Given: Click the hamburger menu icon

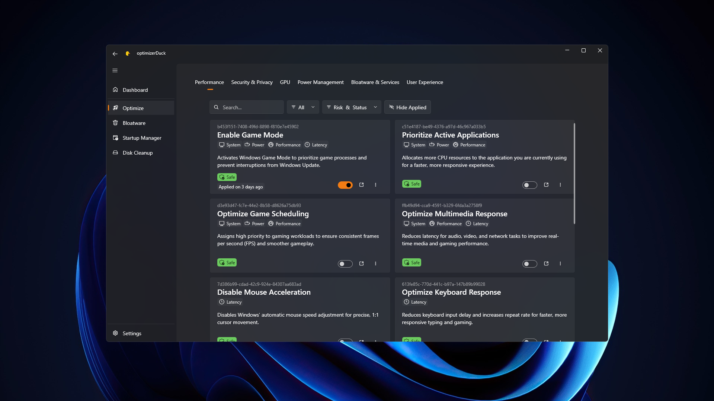Looking at the screenshot, I should pyautogui.click(x=115, y=70).
